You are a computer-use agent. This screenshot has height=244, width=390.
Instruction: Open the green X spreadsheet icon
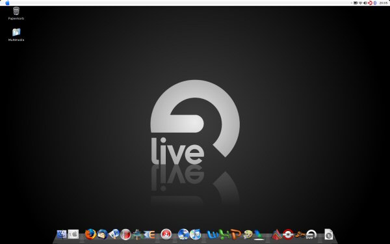[x=224, y=234]
